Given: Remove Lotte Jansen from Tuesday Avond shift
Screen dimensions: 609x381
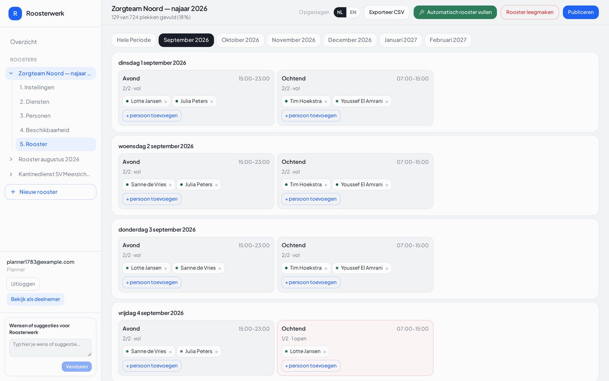Looking at the screenshot, I should click(166, 102).
